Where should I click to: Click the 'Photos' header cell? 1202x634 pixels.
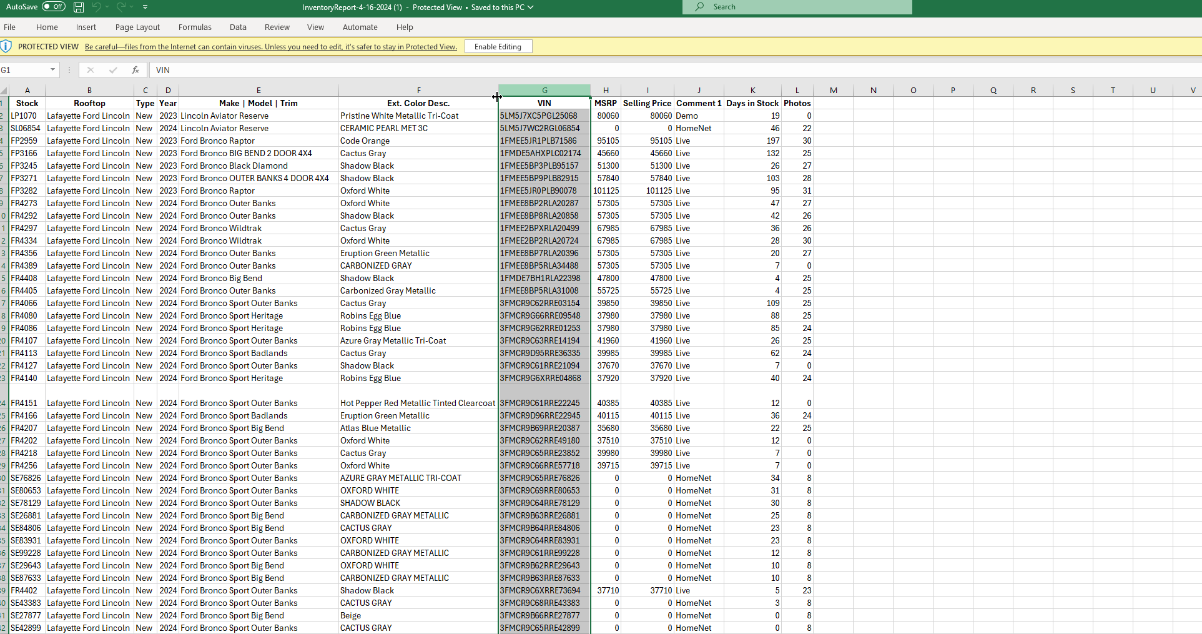coord(797,103)
